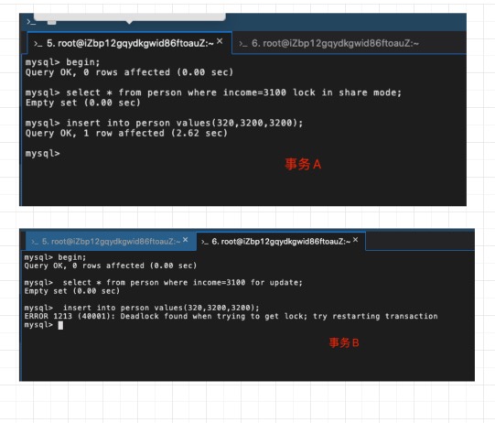
Task: Click the 'for update' select statement line
Action: [x=164, y=282]
